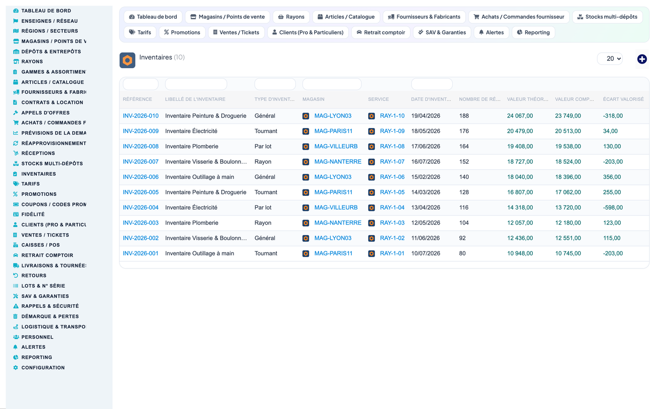Click the Promotions percent icon in sidebar
The image size is (662, 409).
pos(16,194)
